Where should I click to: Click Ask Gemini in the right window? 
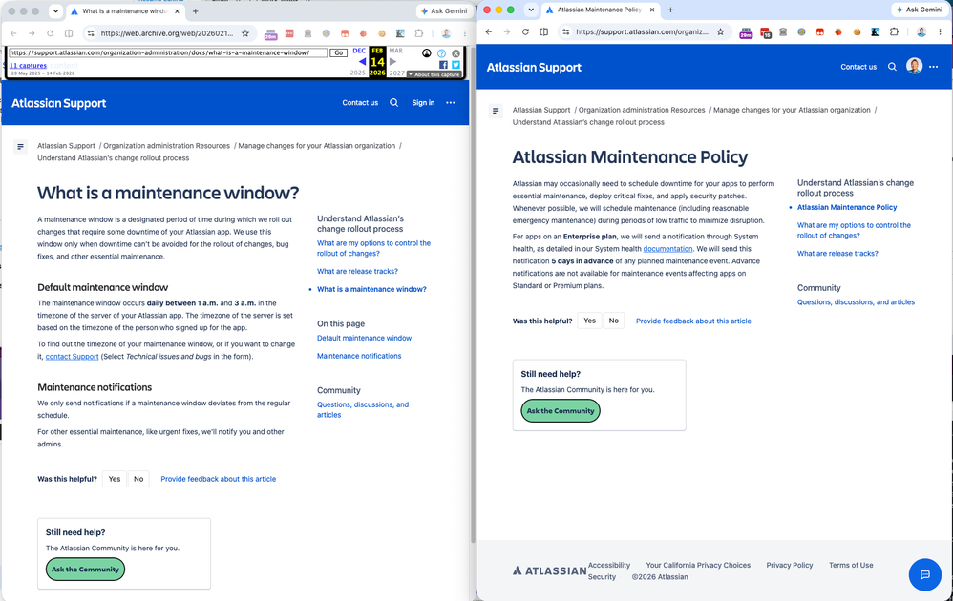919,10
